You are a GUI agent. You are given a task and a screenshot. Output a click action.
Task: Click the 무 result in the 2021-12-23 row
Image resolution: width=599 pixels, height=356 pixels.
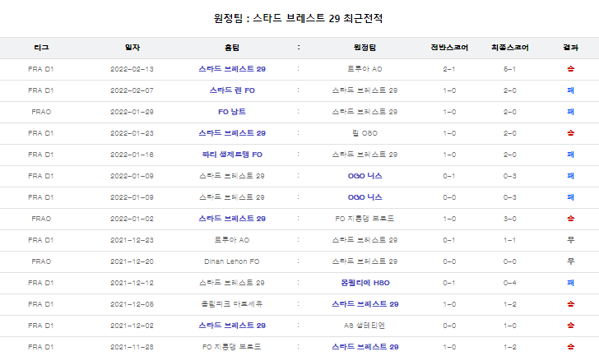click(x=571, y=240)
